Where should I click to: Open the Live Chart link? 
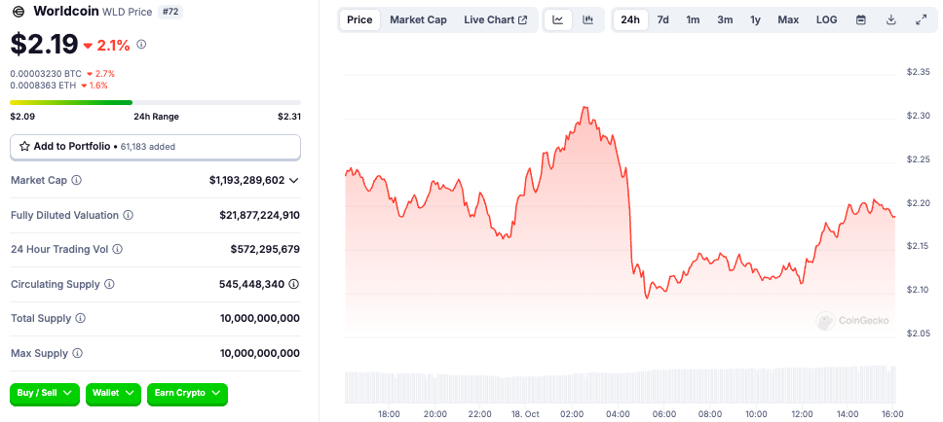point(495,19)
